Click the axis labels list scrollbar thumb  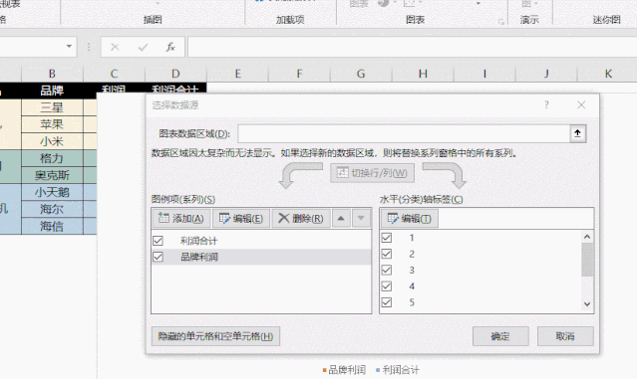pos(587,260)
